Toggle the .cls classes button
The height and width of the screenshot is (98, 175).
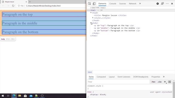tap(159, 82)
